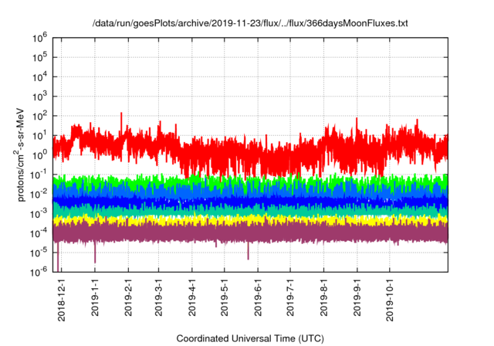Click the bright green flux data band
The width and height of the screenshot is (494, 346).
coord(232,182)
